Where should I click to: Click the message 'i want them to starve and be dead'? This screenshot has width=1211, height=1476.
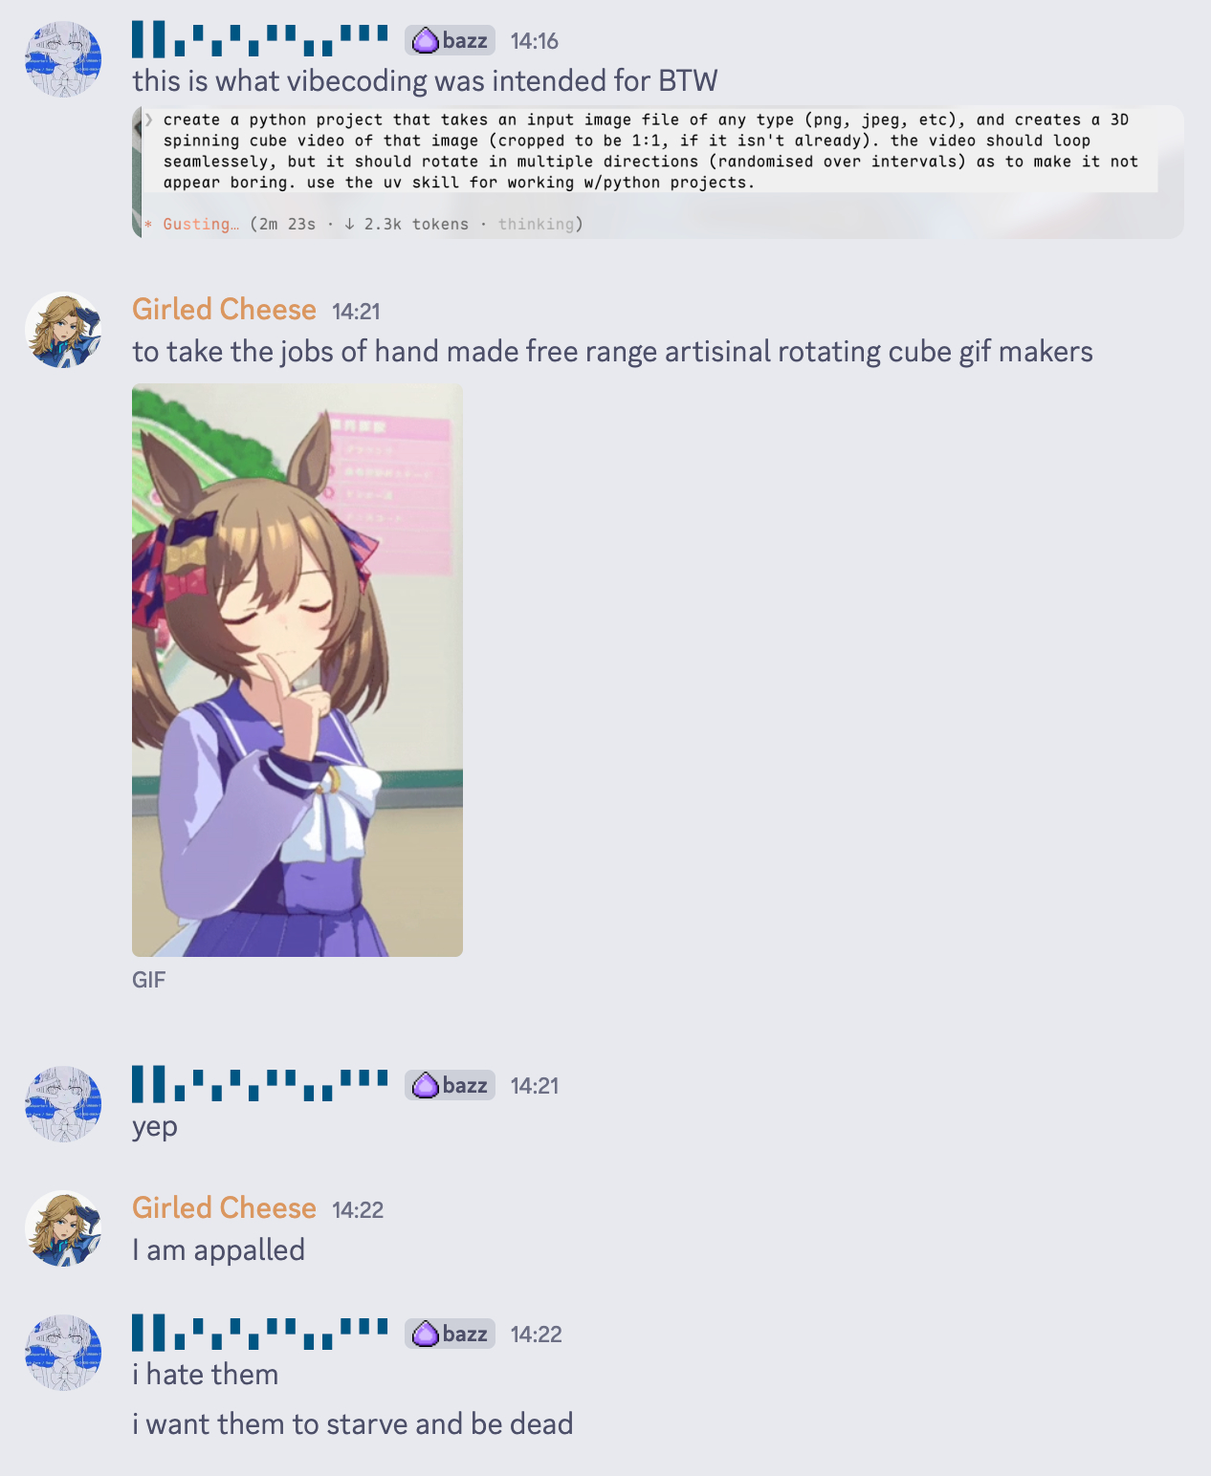[353, 1424]
